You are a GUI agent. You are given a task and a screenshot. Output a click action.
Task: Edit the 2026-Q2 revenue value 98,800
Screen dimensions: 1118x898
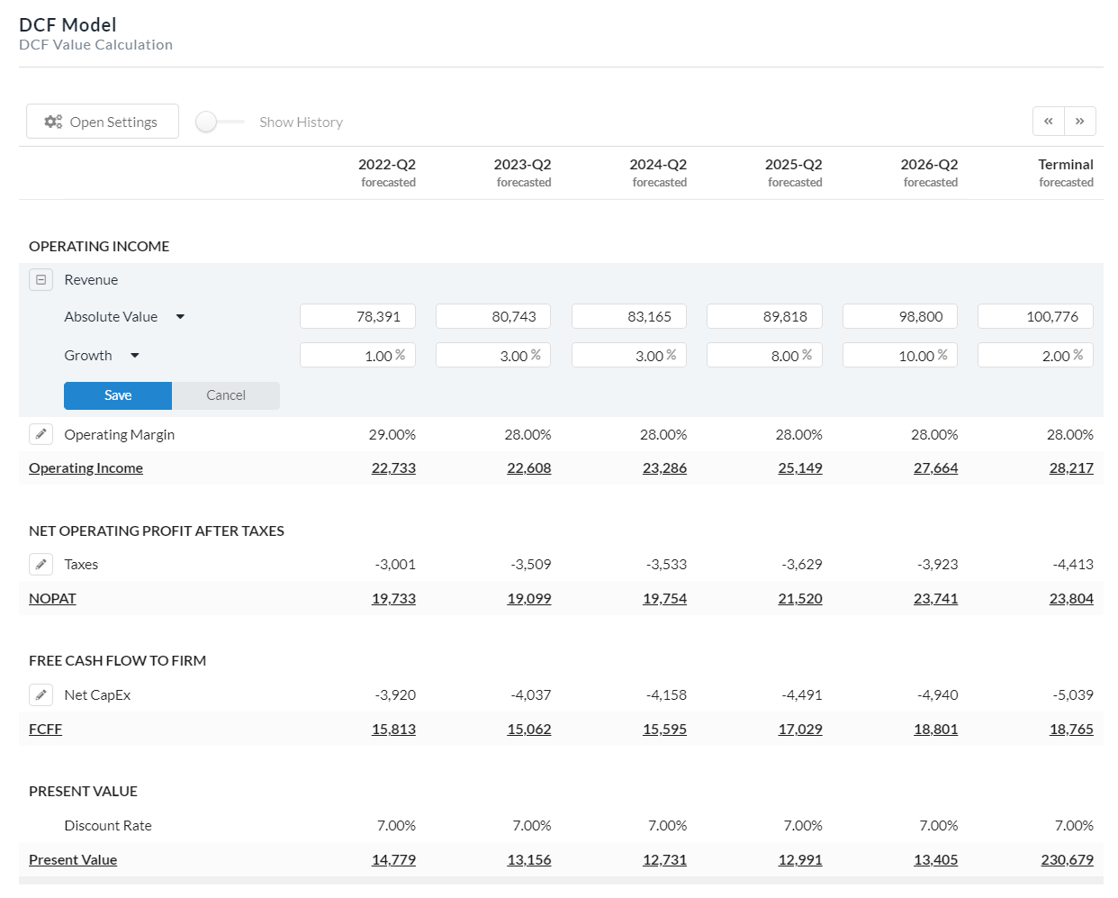pos(900,316)
